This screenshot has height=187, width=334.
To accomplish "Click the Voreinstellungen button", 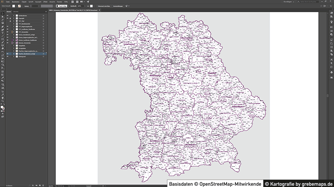I will 118,6.
